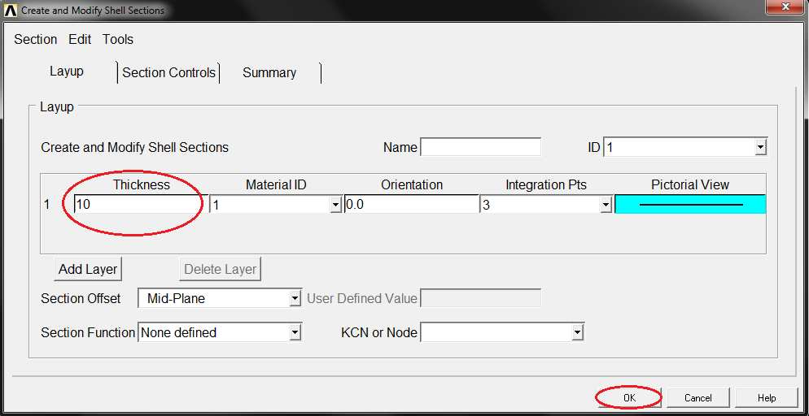Open the Tools menu
This screenshot has height=416, width=809.
tap(118, 40)
